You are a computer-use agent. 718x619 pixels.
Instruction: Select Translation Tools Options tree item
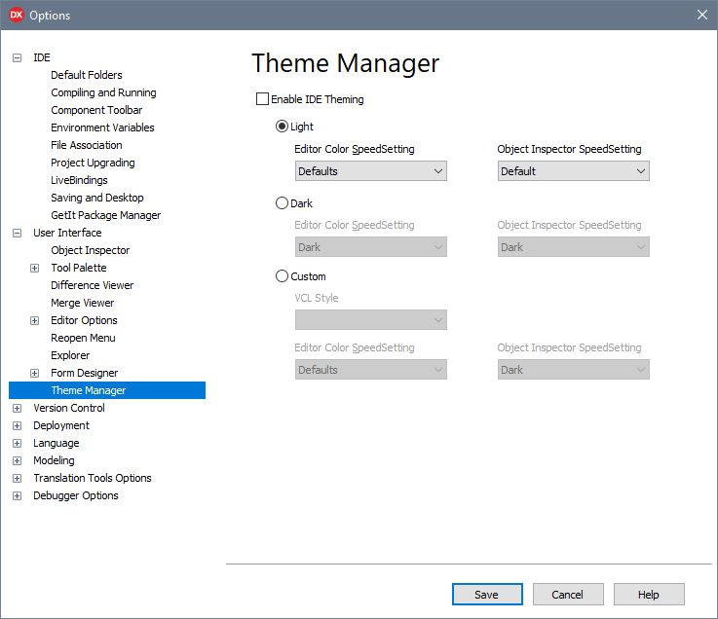[x=93, y=478]
